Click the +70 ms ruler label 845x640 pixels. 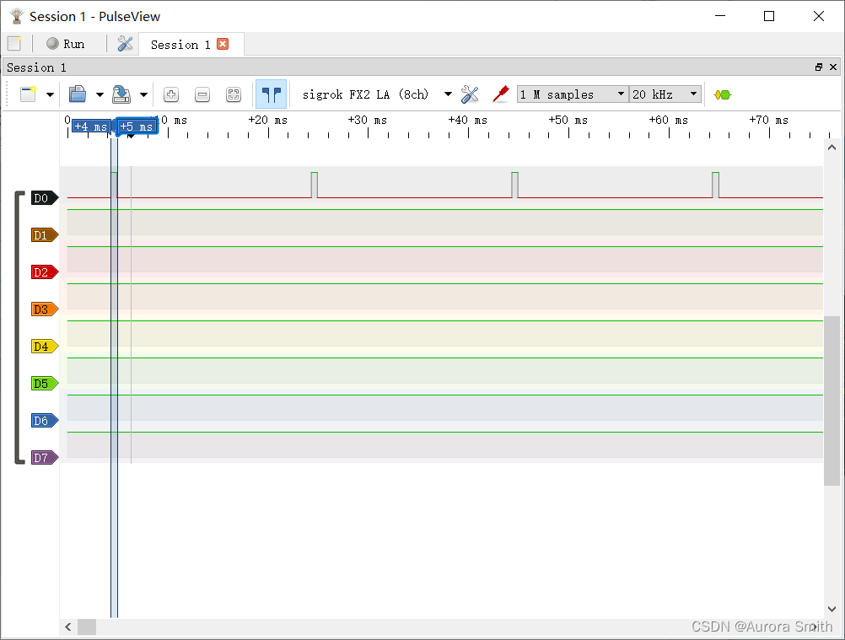tap(768, 120)
